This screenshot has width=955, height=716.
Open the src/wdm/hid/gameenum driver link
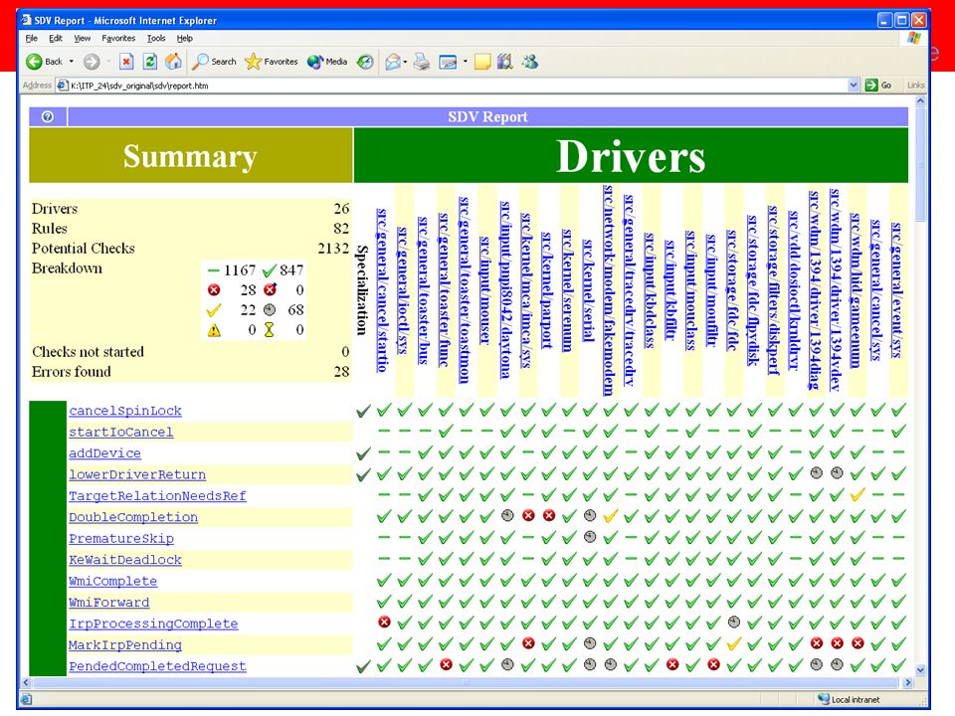click(x=856, y=290)
